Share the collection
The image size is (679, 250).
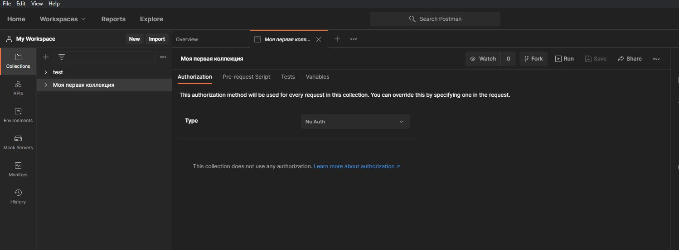pyautogui.click(x=630, y=59)
